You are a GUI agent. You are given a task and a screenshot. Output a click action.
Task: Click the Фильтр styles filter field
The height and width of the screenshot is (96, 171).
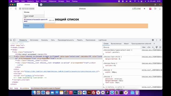(x=122, y=47)
